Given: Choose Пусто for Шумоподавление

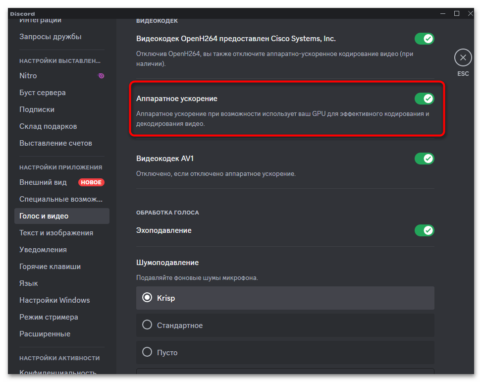Looking at the screenshot, I should [x=147, y=352].
